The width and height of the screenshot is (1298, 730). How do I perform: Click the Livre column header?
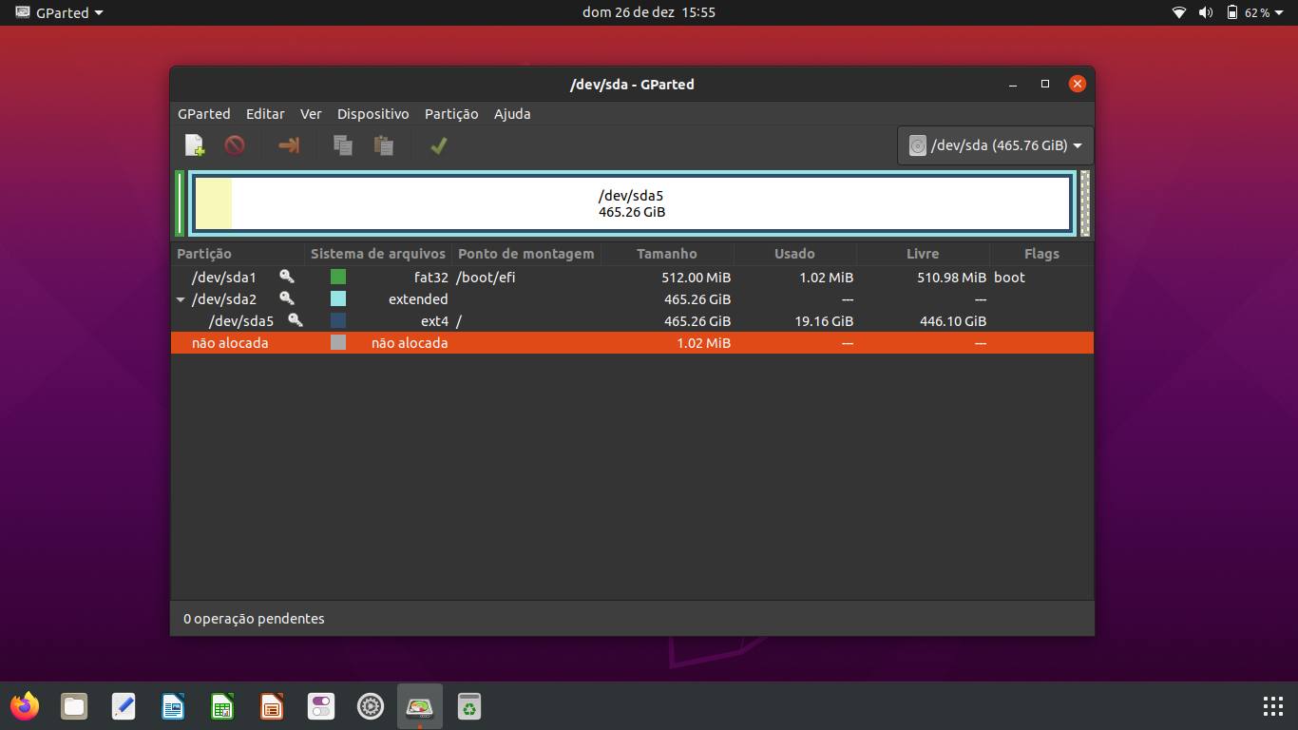pyautogui.click(x=923, y=254)
